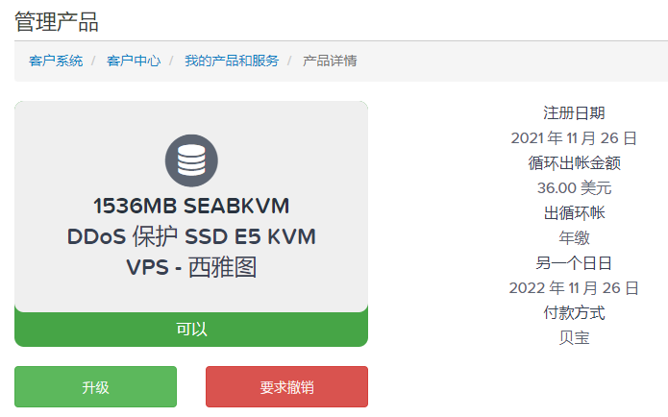Select the 2021 年 11 月 26 日 date
668x417 pixels.
click(574, 138)
